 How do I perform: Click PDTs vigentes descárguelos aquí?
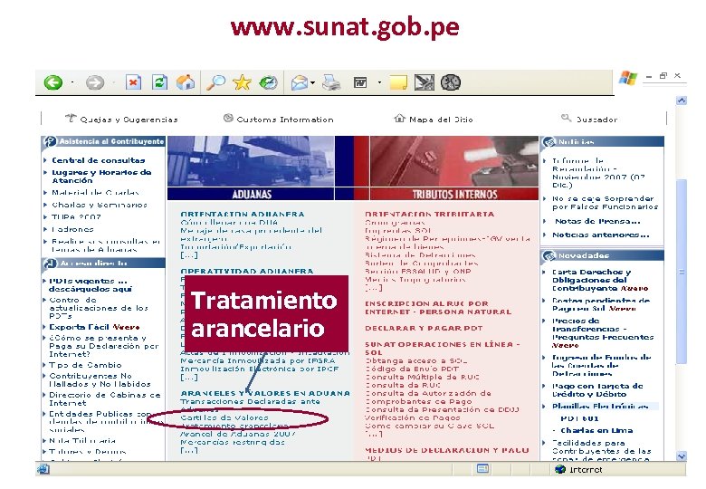[90, 284]
